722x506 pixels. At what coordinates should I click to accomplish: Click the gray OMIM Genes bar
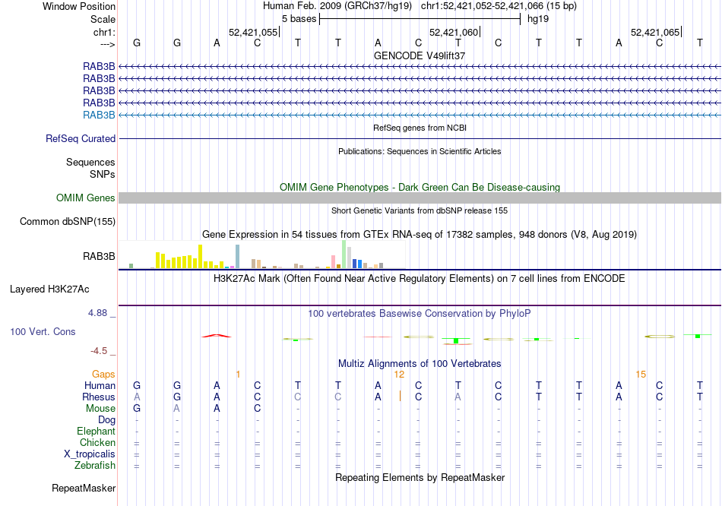(420, 198)
